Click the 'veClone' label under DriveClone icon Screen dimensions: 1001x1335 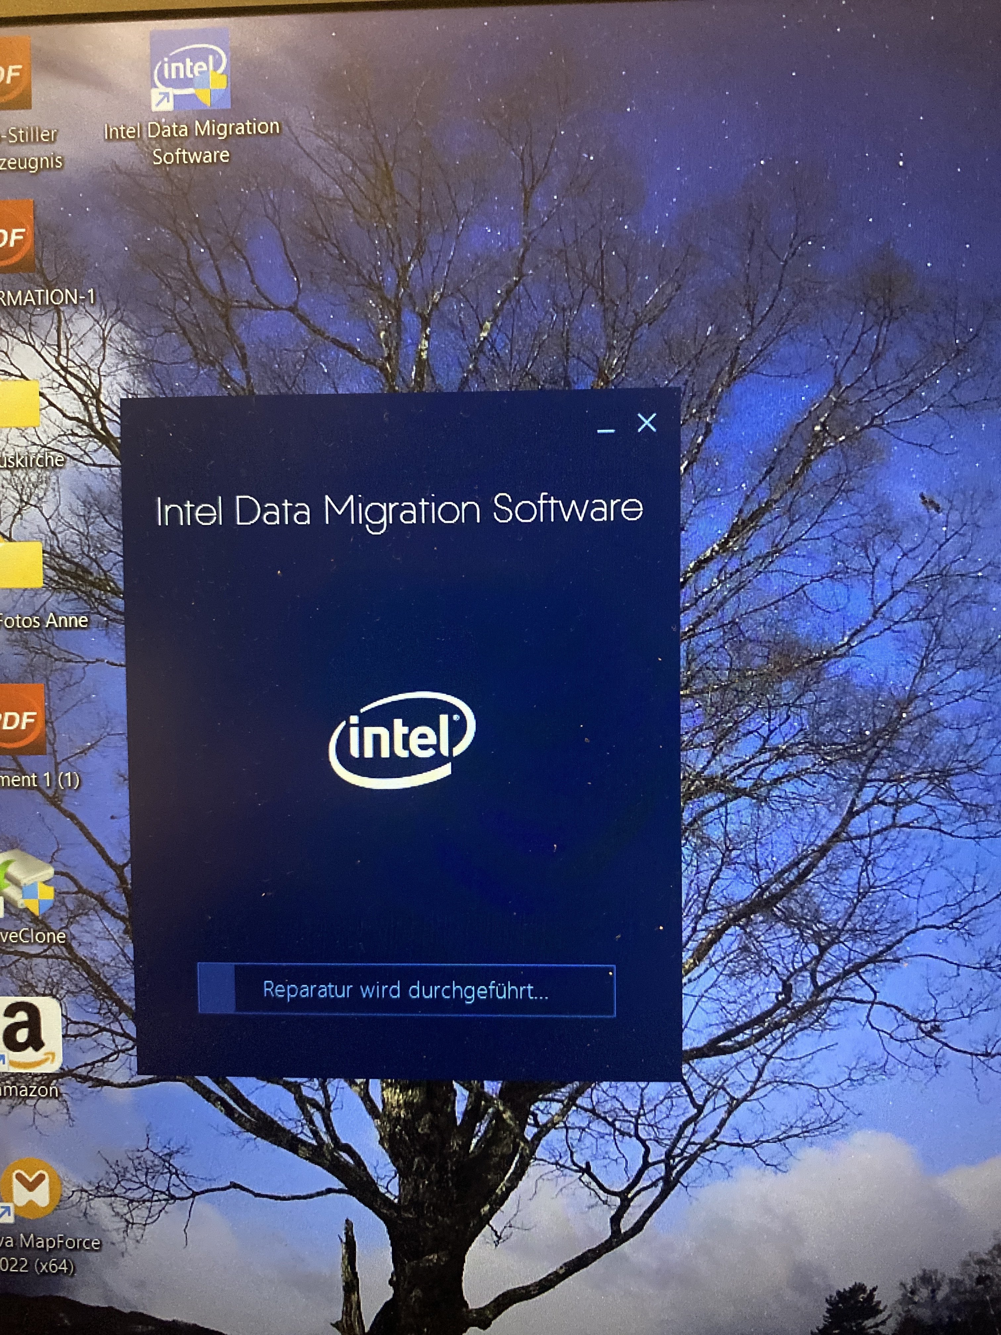(32, 936)
